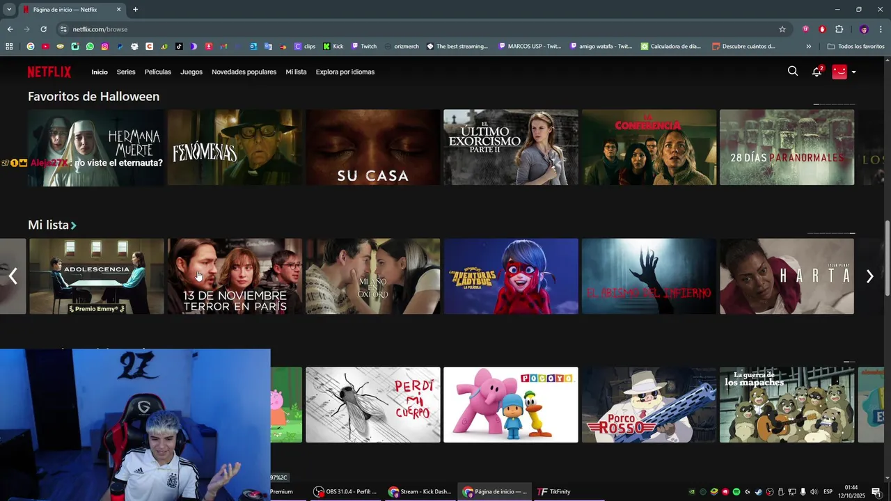Viewport: 891px width, 501px height.
Task: Click the Netflix logo
Action: coord(49,72)
